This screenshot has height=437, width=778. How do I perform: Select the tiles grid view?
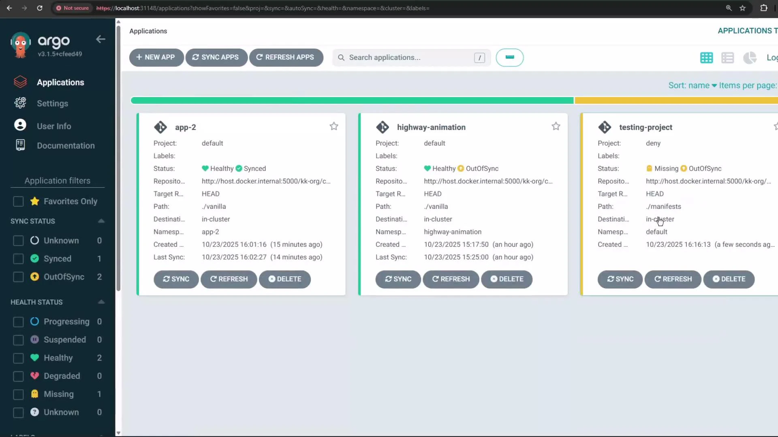click(x=706, y=57)
